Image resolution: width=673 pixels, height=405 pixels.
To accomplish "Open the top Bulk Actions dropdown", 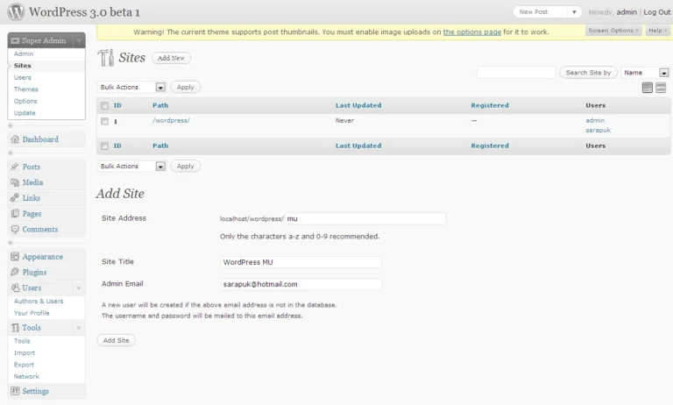I will [x=131, y=87].
